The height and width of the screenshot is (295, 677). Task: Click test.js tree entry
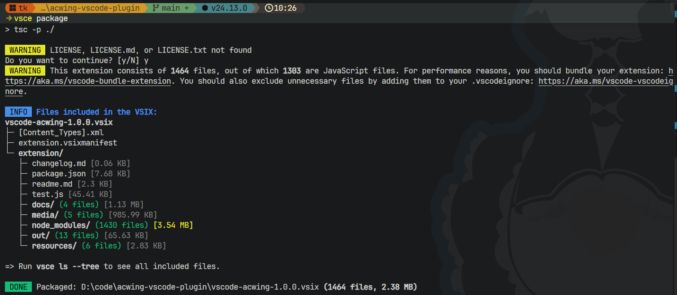48,194
